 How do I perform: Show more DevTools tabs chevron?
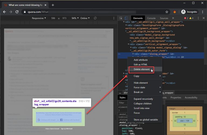coord(173,18)
